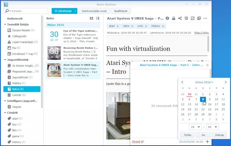Select the game tag in sidebar
Viewport: 231px width, 146px height.
coord(16,136)
